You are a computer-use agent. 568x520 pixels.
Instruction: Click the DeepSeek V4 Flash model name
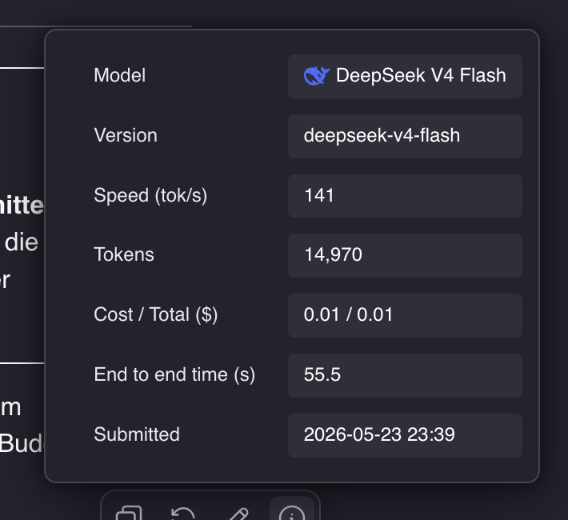[421, 75]
